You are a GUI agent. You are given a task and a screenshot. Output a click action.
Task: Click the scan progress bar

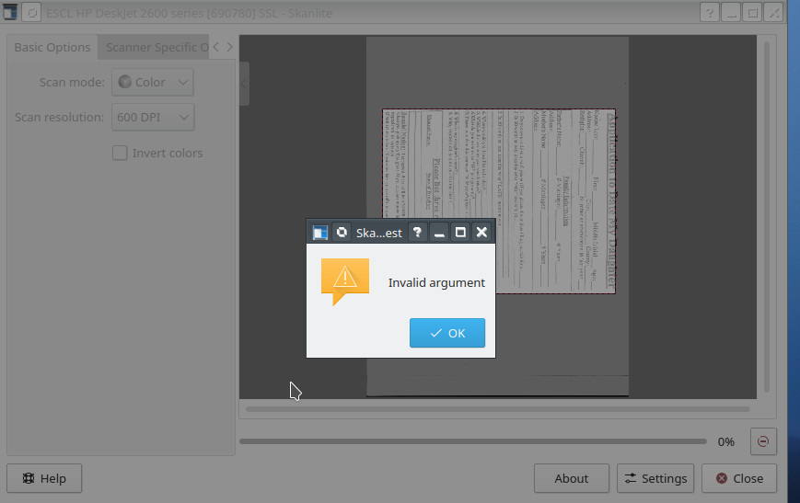click(x=472, y=441)
